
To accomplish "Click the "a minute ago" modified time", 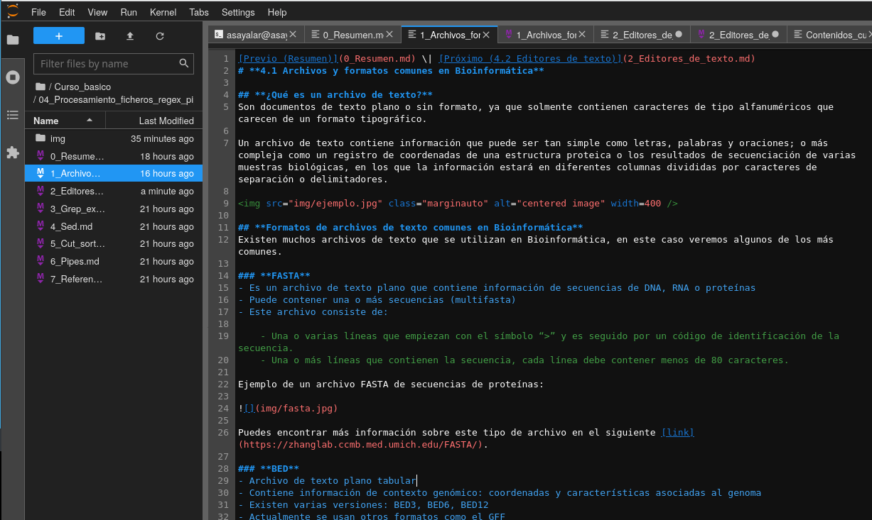I will coord(167,192).
